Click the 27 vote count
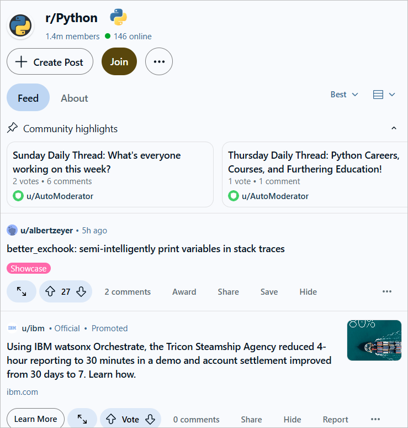 pos(66,291)
